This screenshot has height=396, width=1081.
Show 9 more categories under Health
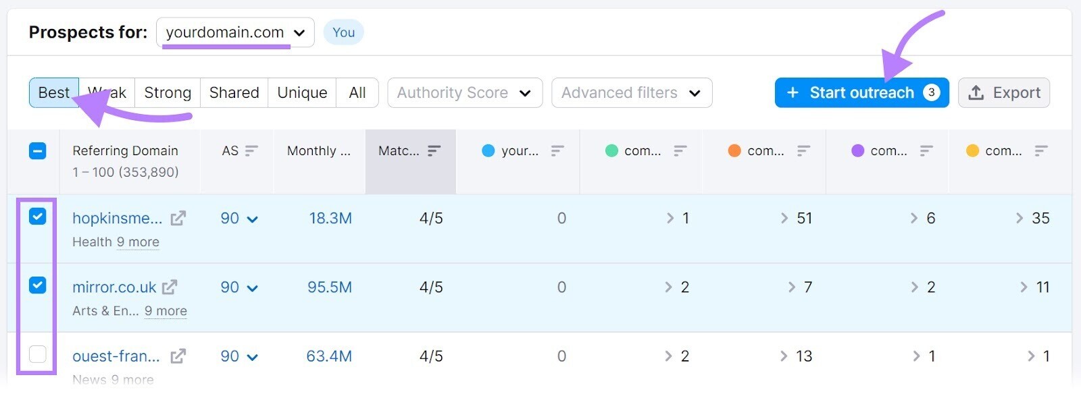click(x=138, y=242)
